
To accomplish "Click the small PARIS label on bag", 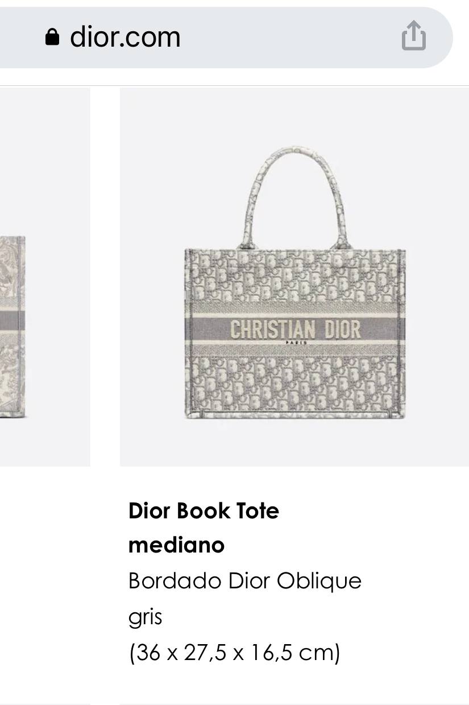I will coord(296,343).
